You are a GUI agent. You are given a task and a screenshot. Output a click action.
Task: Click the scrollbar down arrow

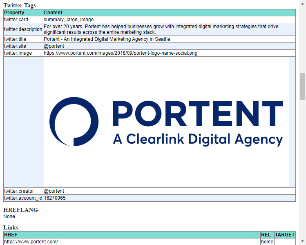coord(302,241)
